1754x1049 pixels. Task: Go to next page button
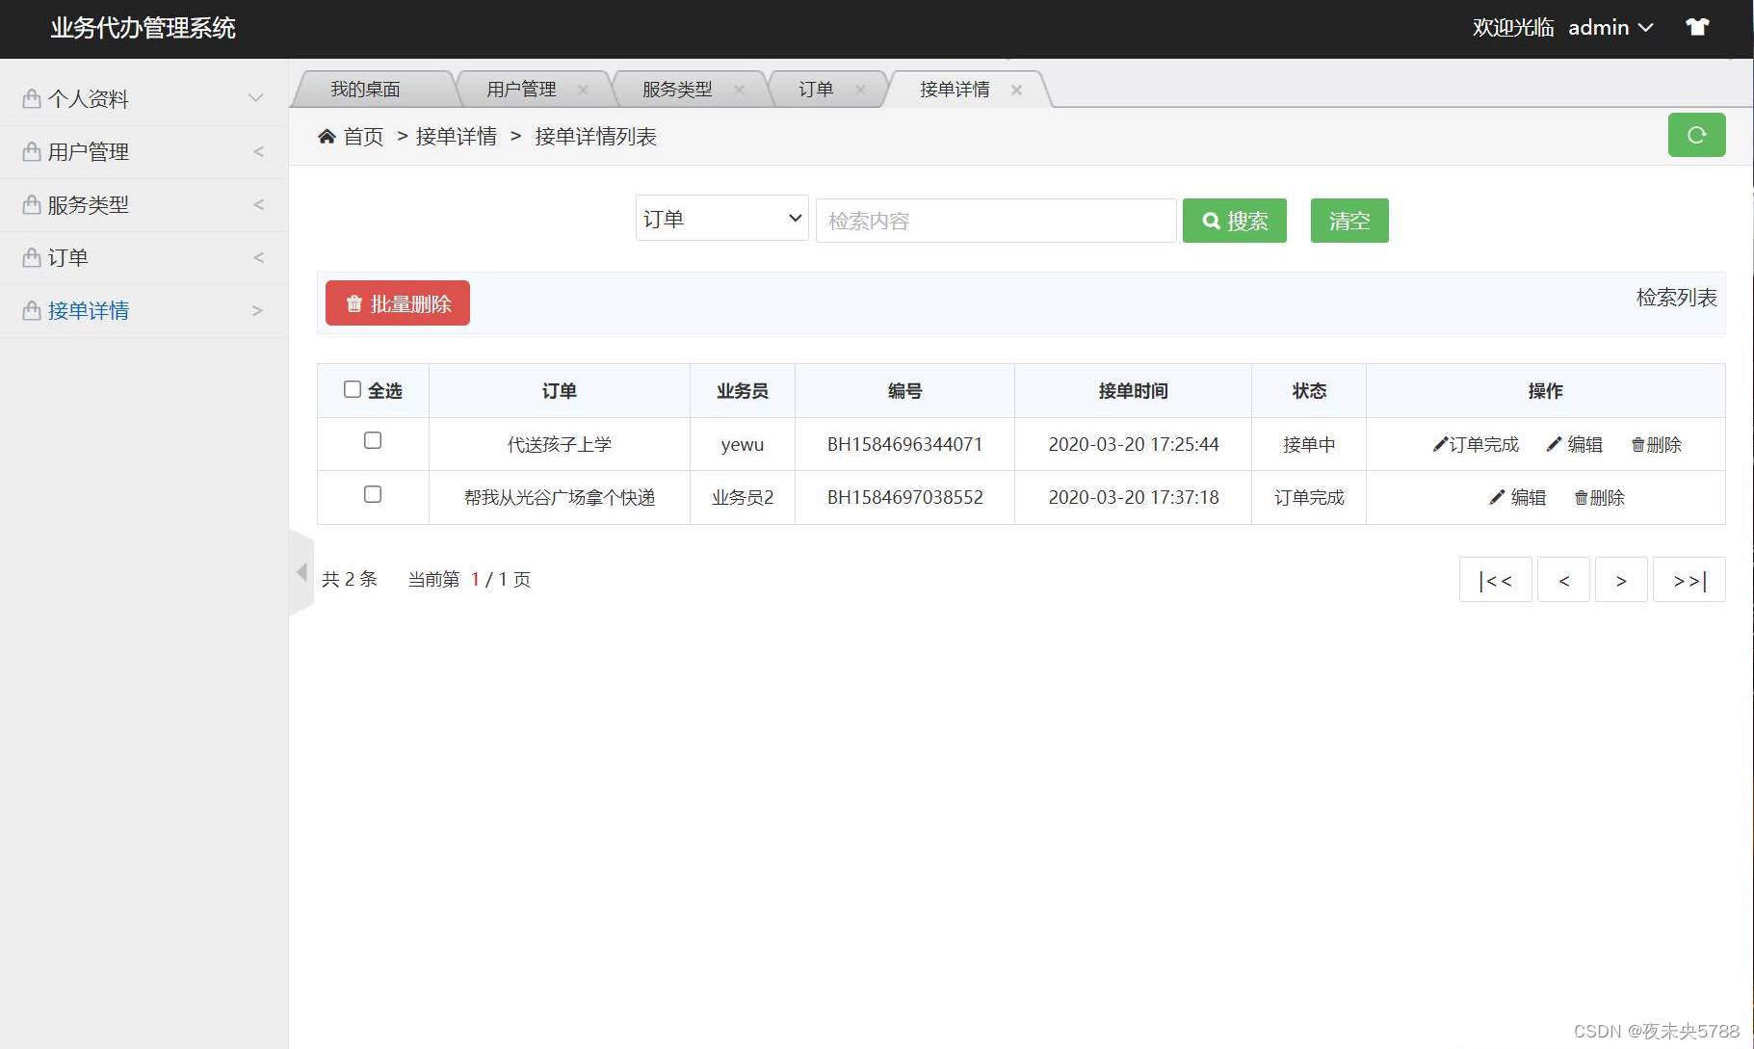[1621, 580]
